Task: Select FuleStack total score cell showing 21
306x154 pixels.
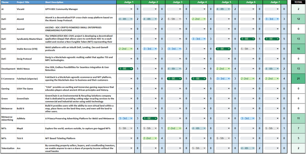Action: [x=298, y=79]
